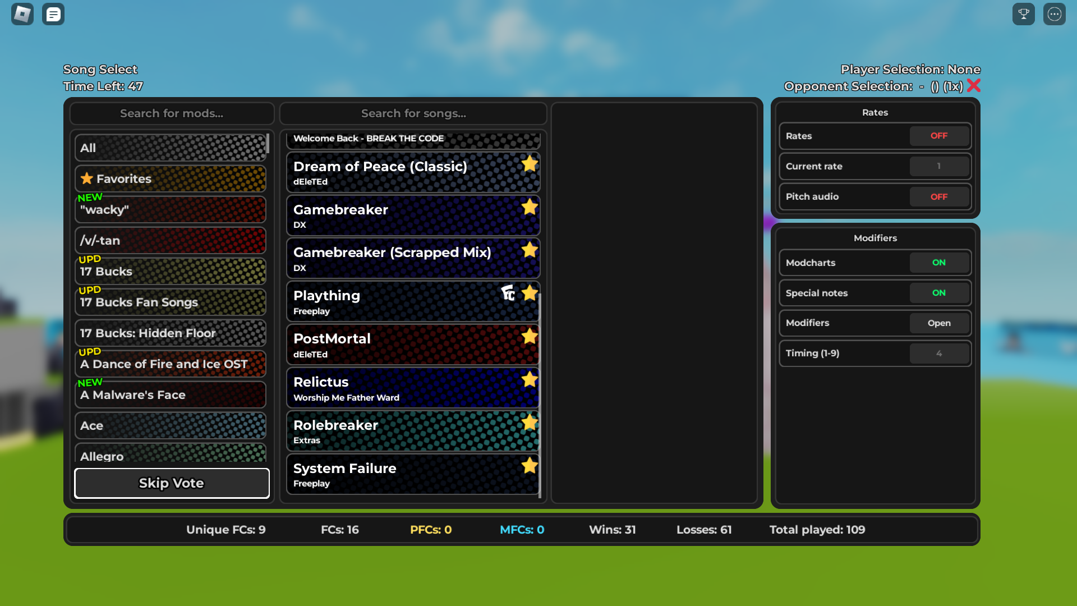Turn off Special notes
1077x606 pixels.
(x=938, y=293)
